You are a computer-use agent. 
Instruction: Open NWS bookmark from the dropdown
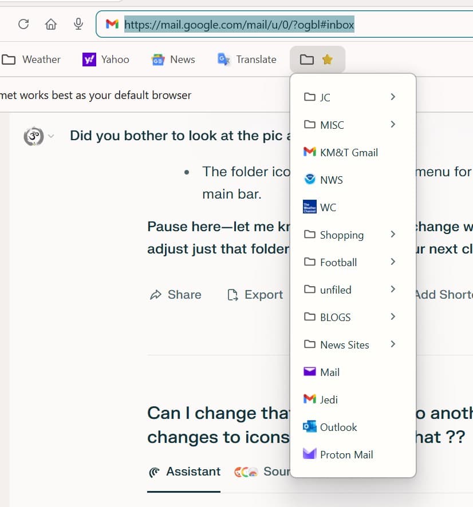pyautogui.click(x=331, y=180)
